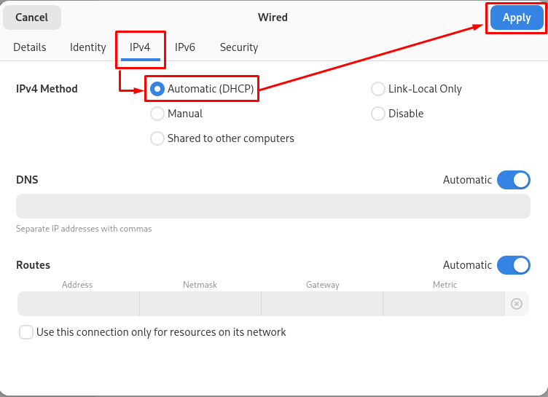Select the Manual IPv4 method
548x397 pixels.
[157, 114]
